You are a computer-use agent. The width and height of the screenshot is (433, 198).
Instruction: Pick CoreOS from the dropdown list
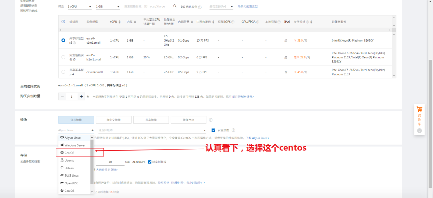click(x=75, y=190)
